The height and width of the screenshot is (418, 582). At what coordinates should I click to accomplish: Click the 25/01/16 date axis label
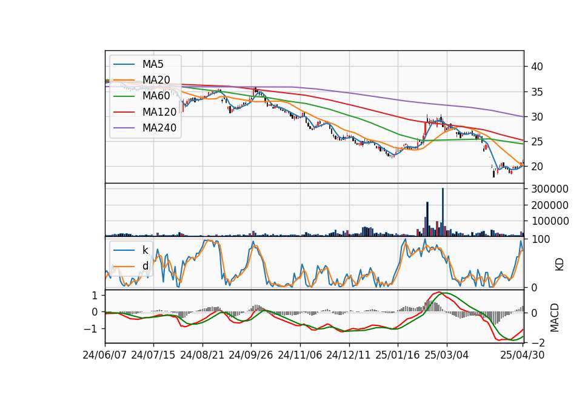398,356
